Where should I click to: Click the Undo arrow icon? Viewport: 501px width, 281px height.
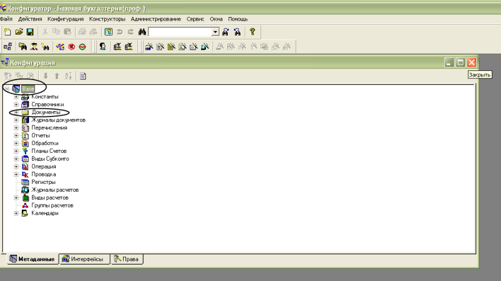click(120, 32)
